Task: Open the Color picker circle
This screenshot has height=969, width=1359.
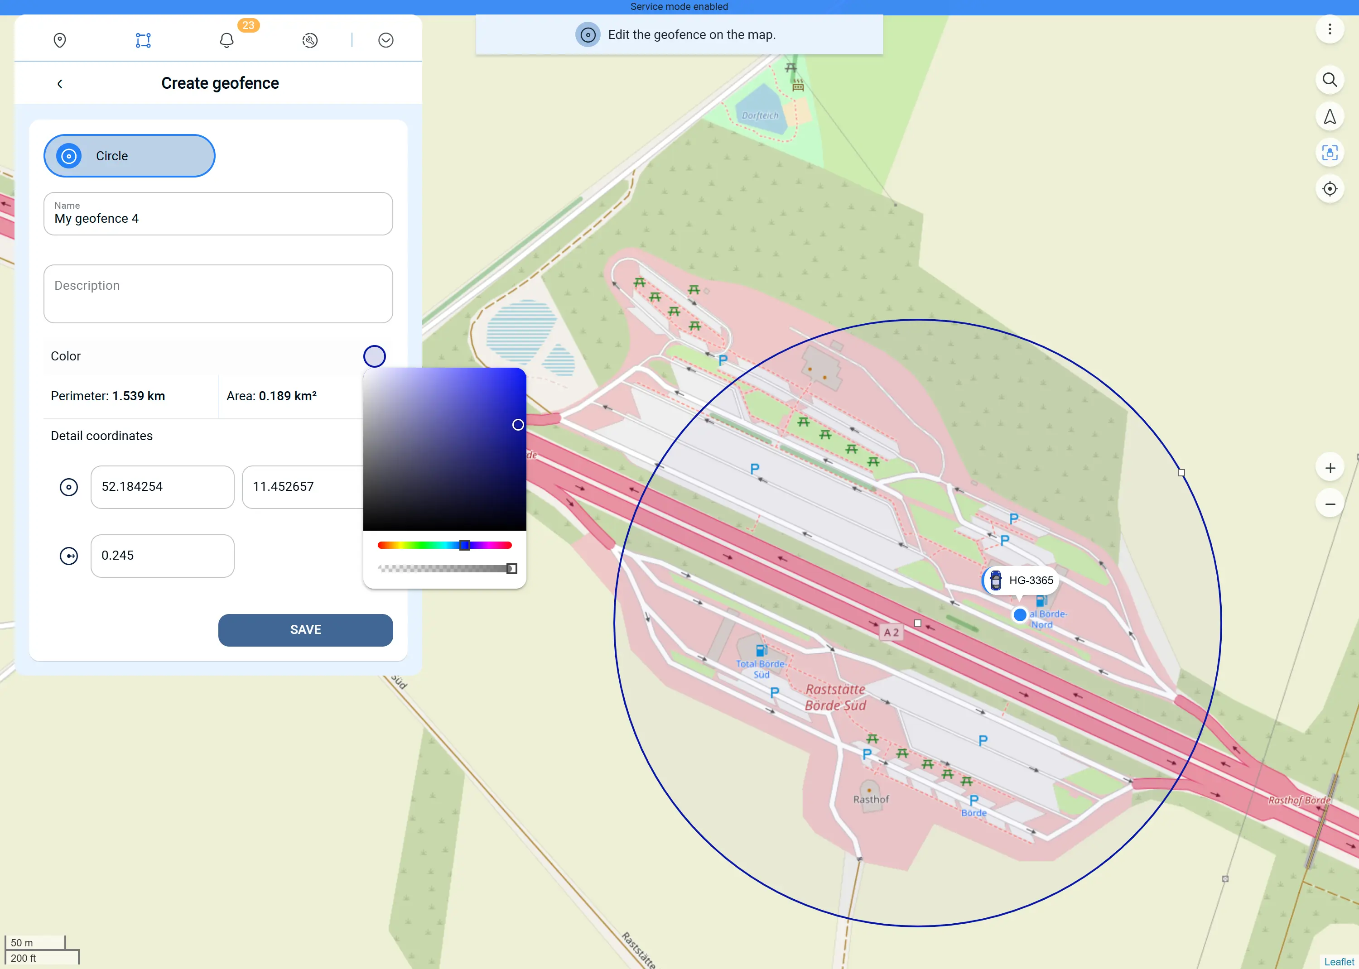Action: pos(375,355)
